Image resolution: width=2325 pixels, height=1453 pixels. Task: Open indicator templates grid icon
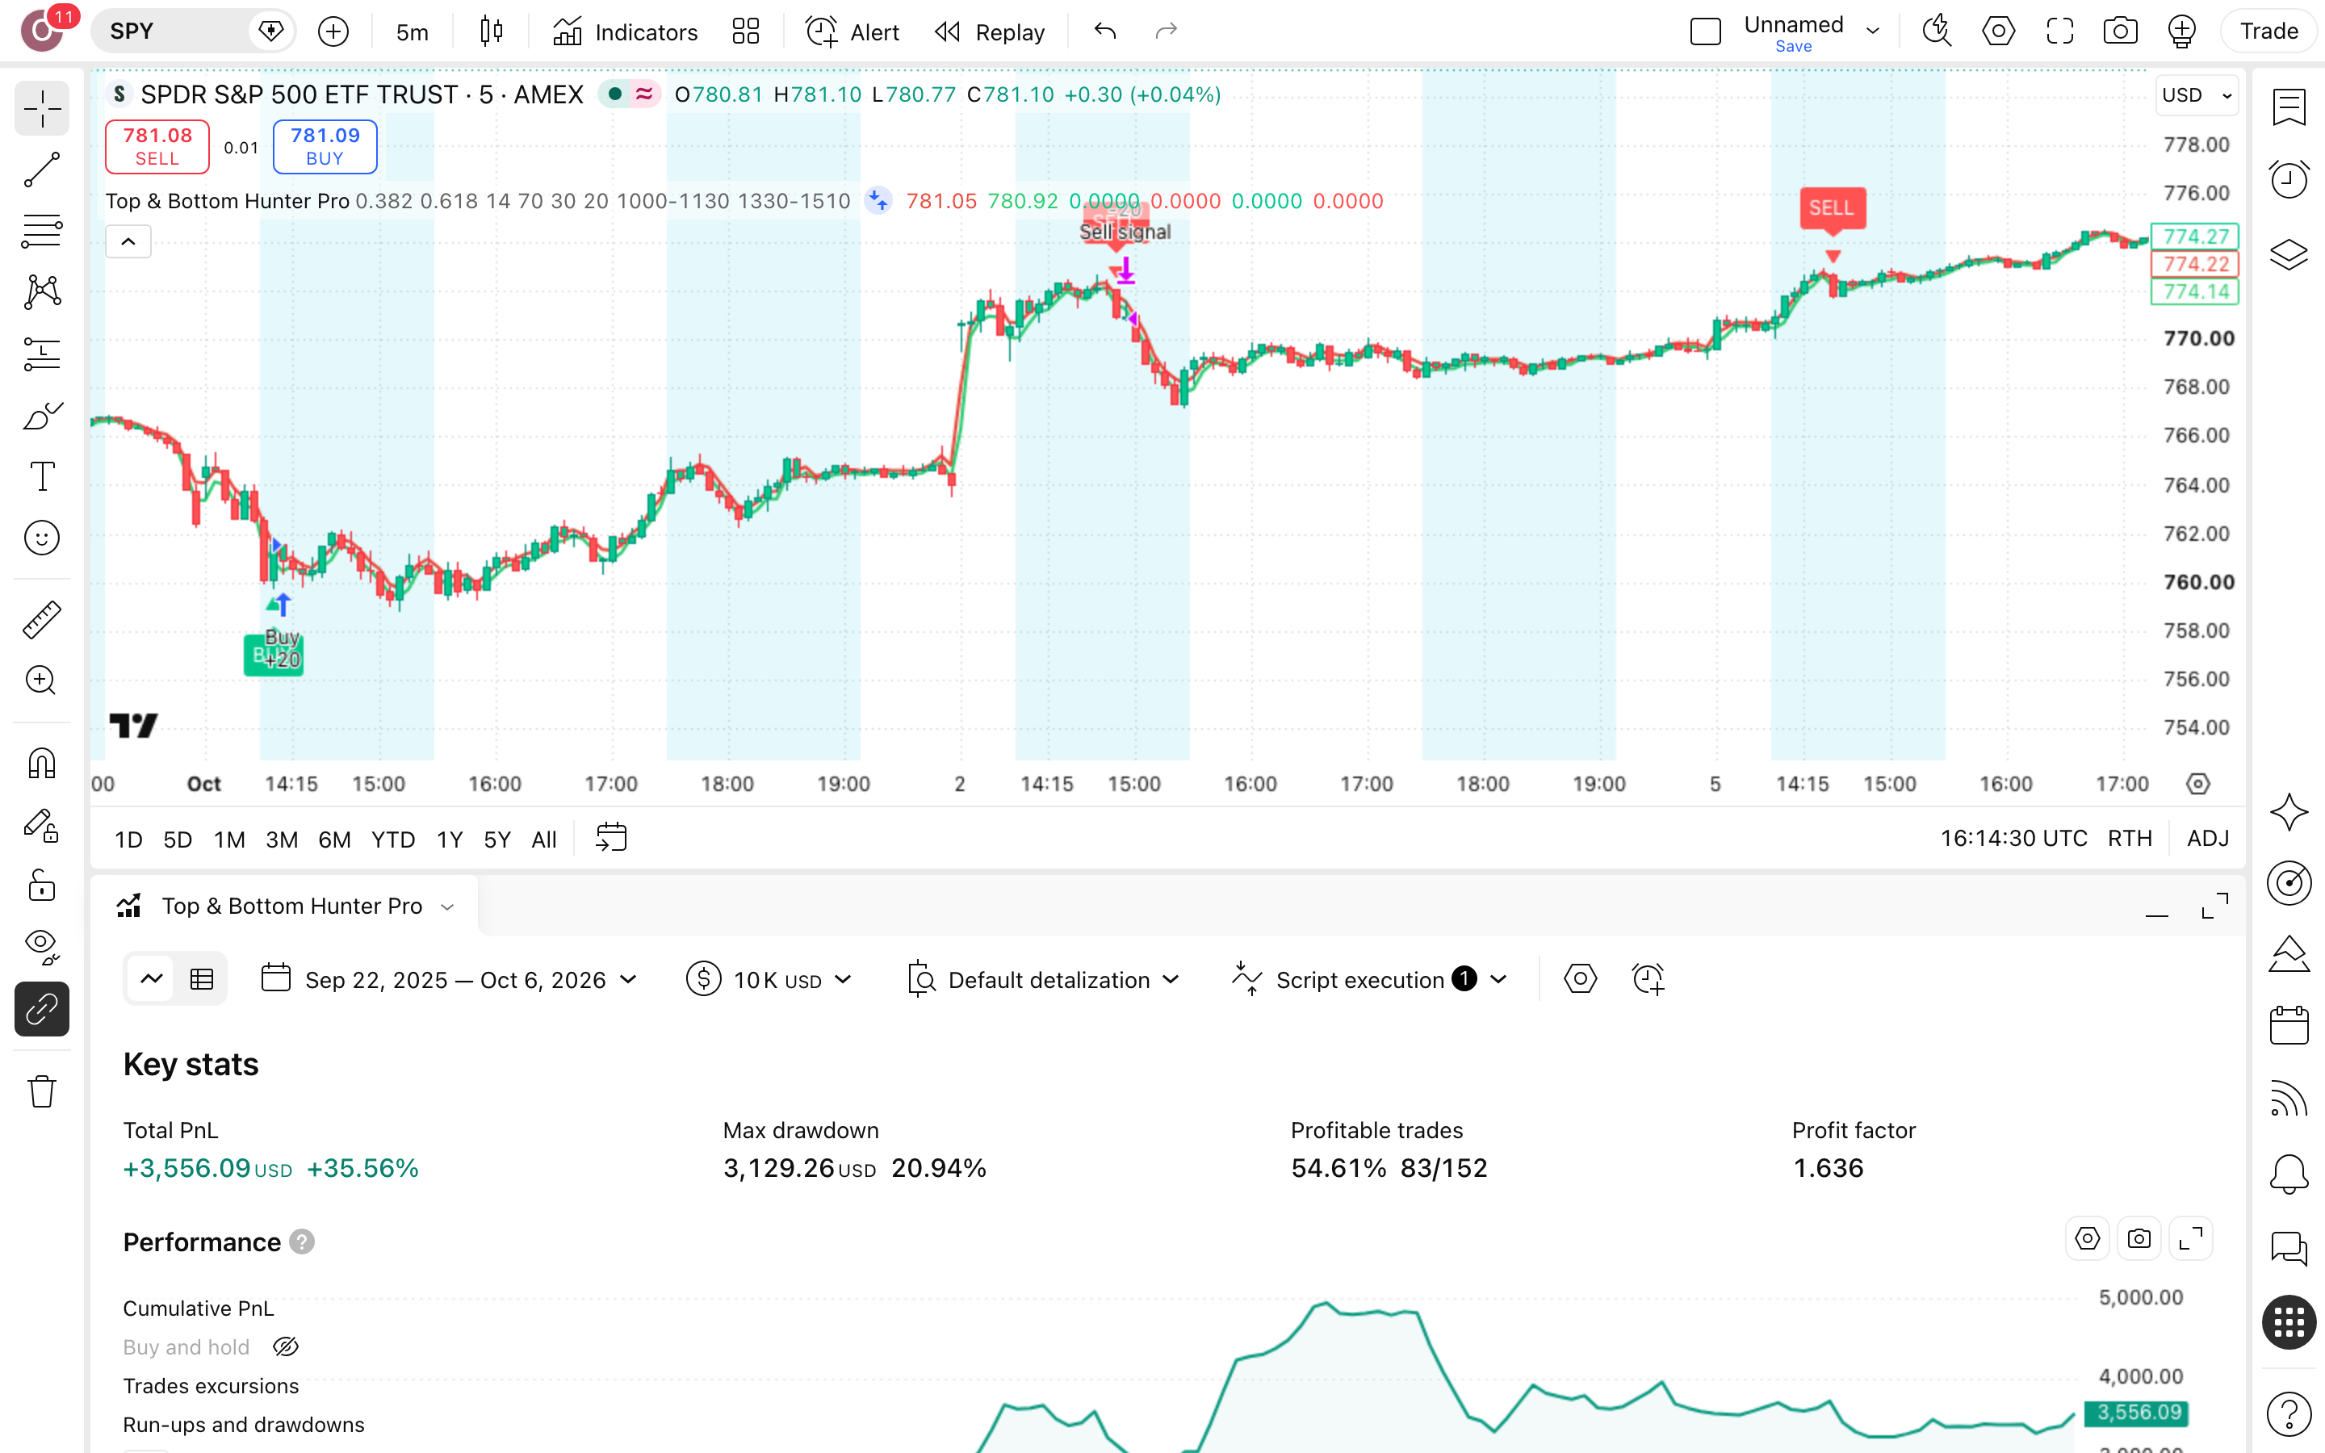[x=746, y=31]
